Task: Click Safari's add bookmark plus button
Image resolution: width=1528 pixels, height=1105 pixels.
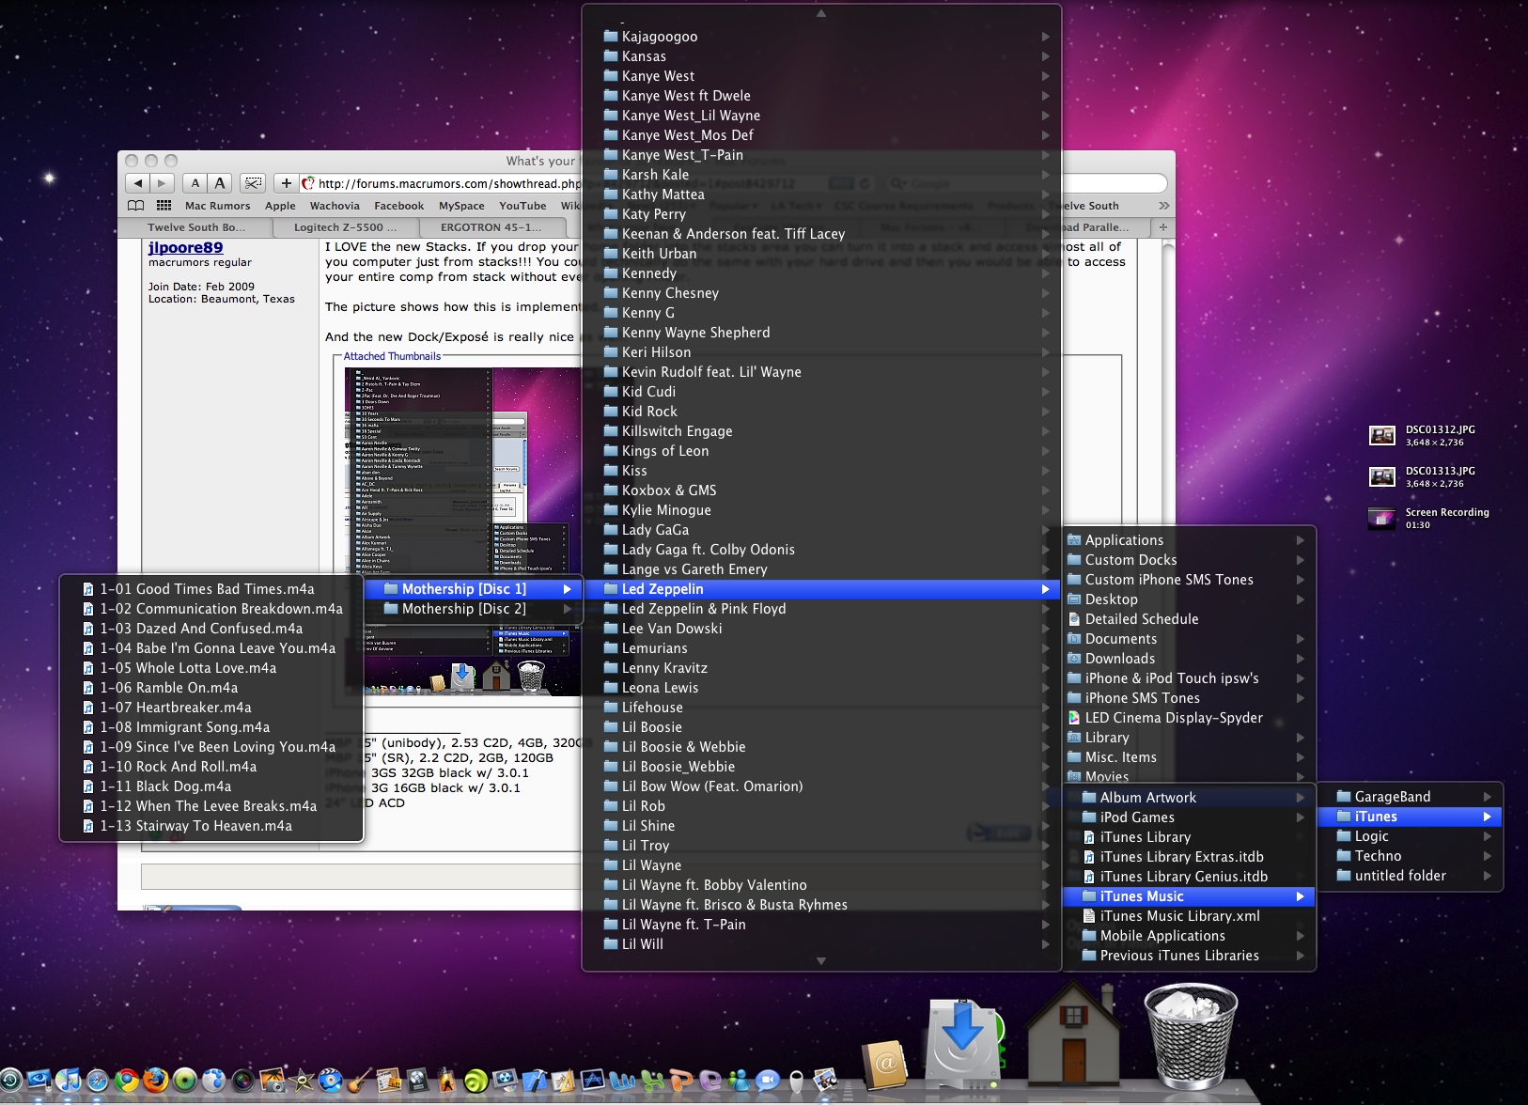Action: click(x=287, y=183)
